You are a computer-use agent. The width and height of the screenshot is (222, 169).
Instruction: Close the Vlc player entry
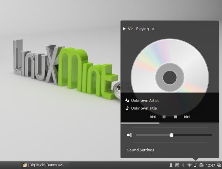point(153,29)
